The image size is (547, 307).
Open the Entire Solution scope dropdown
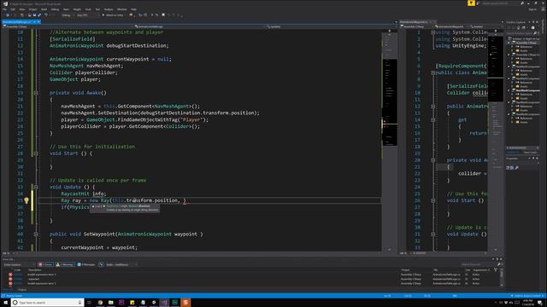pos(19,264)
